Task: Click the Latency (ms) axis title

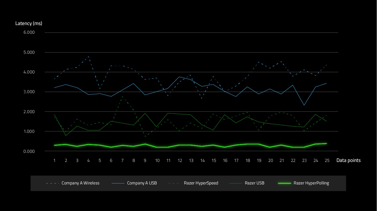Action: point(29,23)
